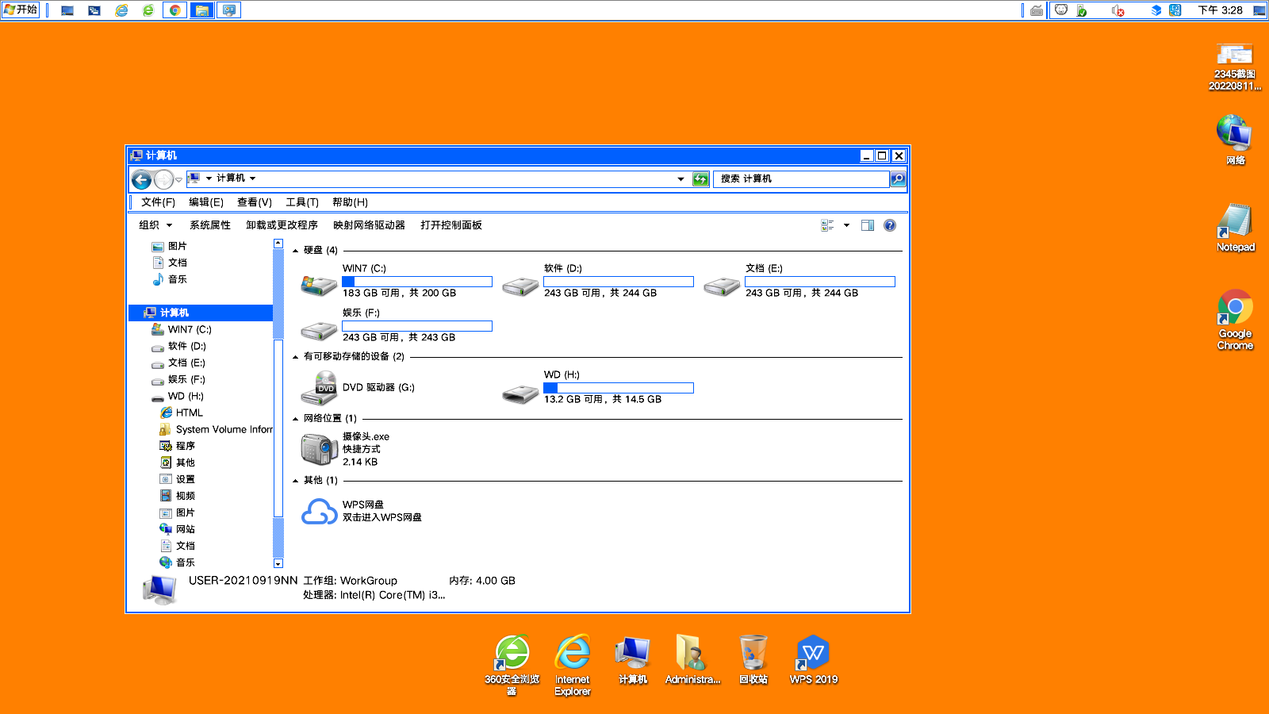Click the 系统属性 toolbar button
The image size is (1269, 714).
(210, 225)
